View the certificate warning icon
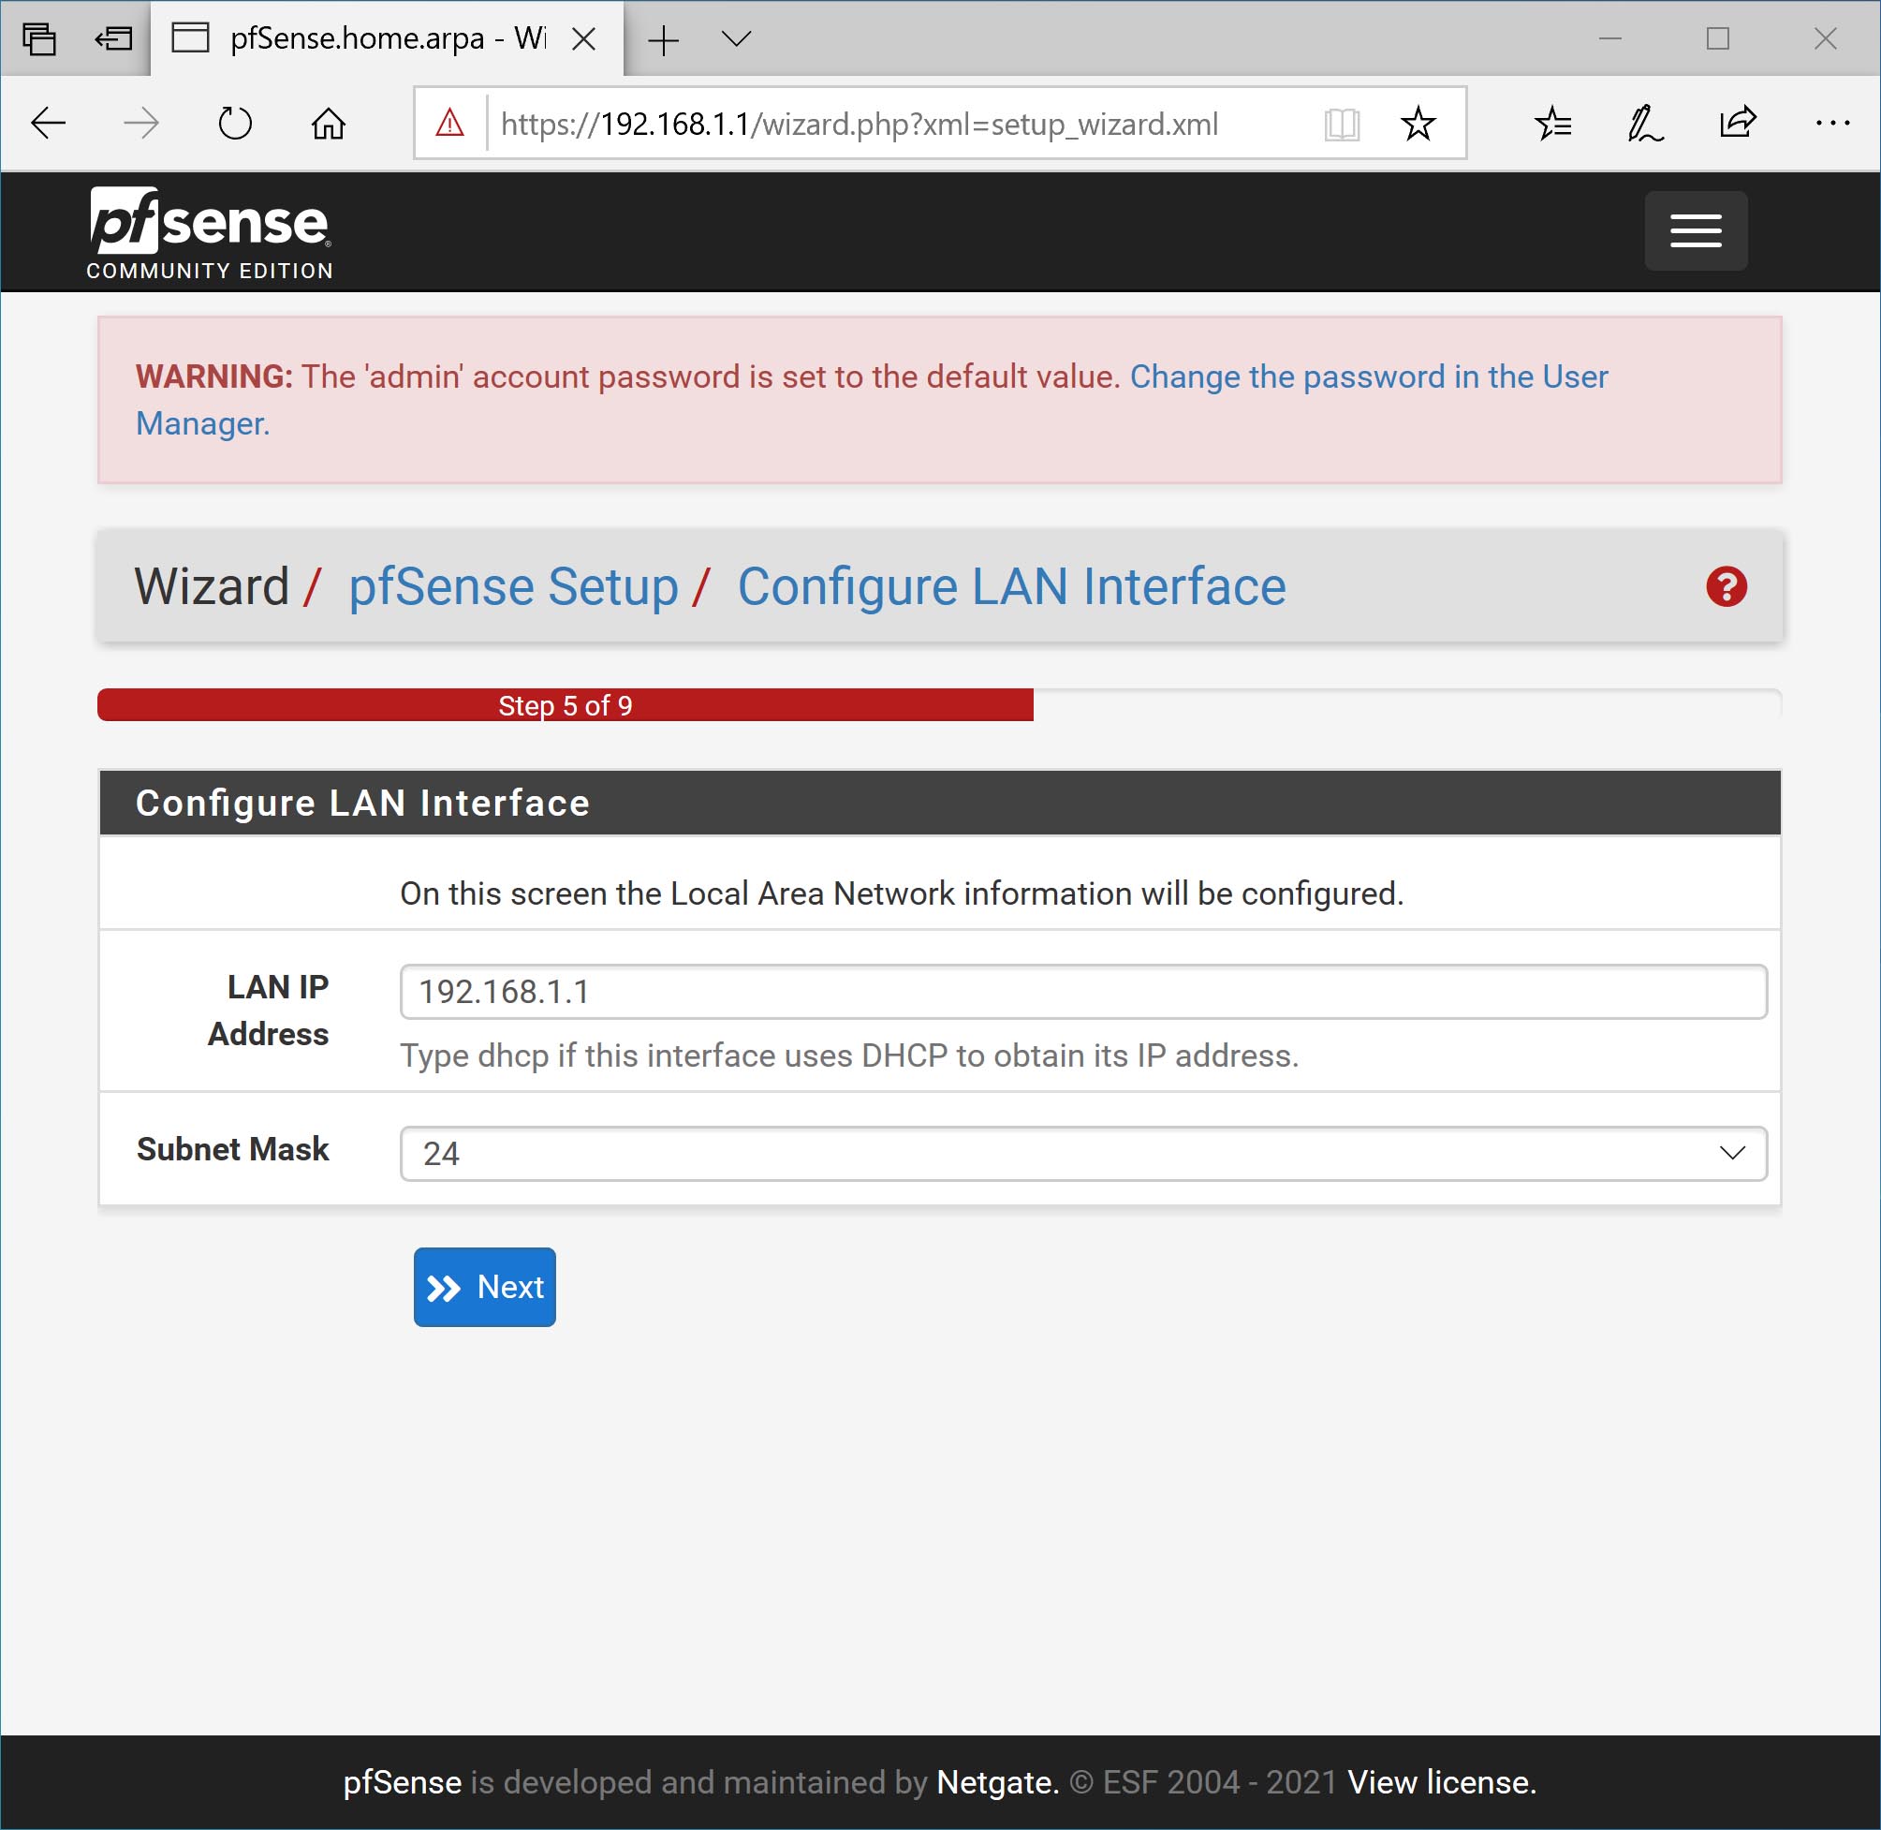1881x1830 pixels. [449, 123]
